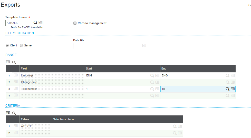Click the magnifier icon beside Template to use

[x=35, y=23]
